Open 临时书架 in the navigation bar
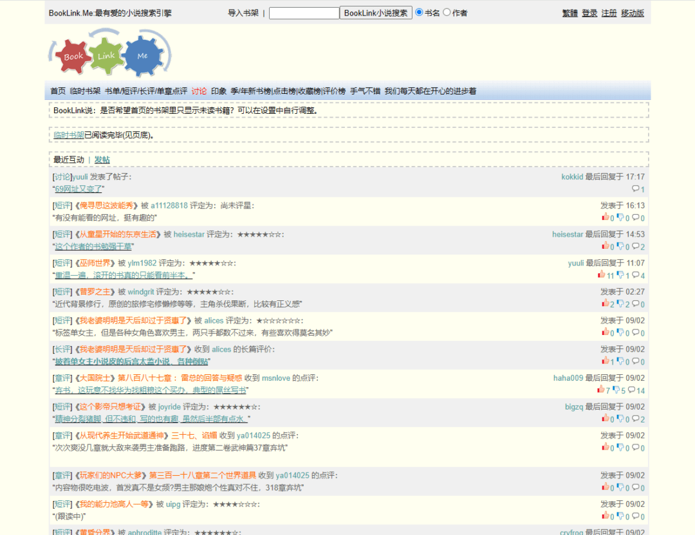This screenshot has height=535, width=695. pyautogui.click(x=85, y=91)
